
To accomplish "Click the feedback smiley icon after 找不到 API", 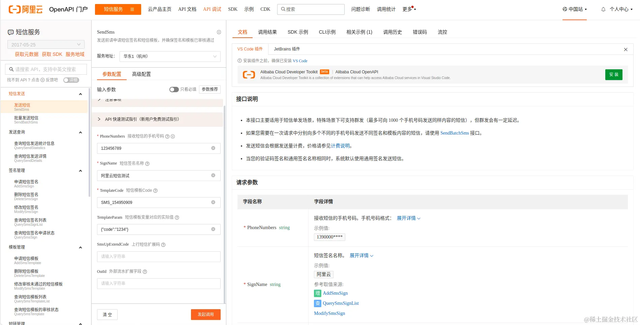I will (x=42, y=80).
